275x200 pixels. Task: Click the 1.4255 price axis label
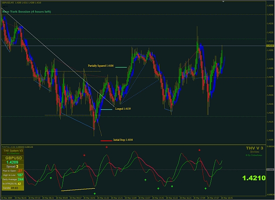click(270, 5)
